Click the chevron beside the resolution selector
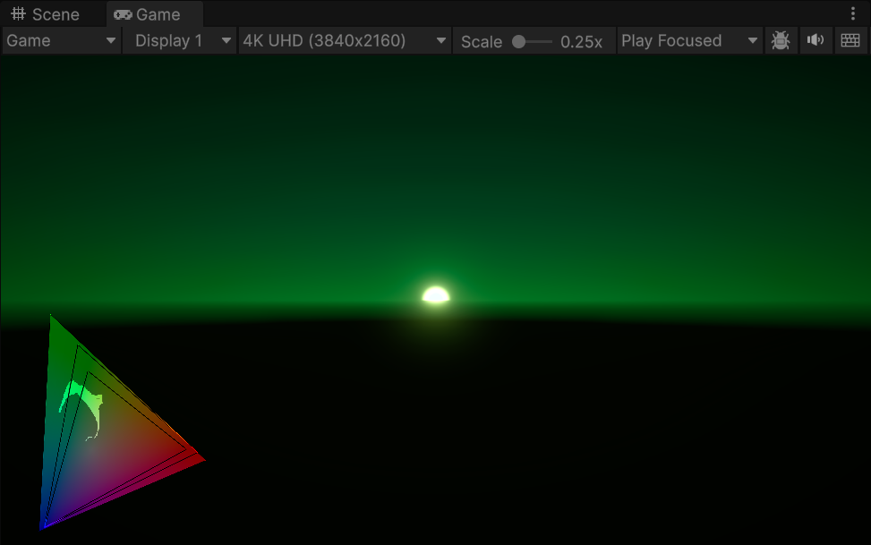Image resolution: width=871 pixels, height=545 pixels. [440, 40]
